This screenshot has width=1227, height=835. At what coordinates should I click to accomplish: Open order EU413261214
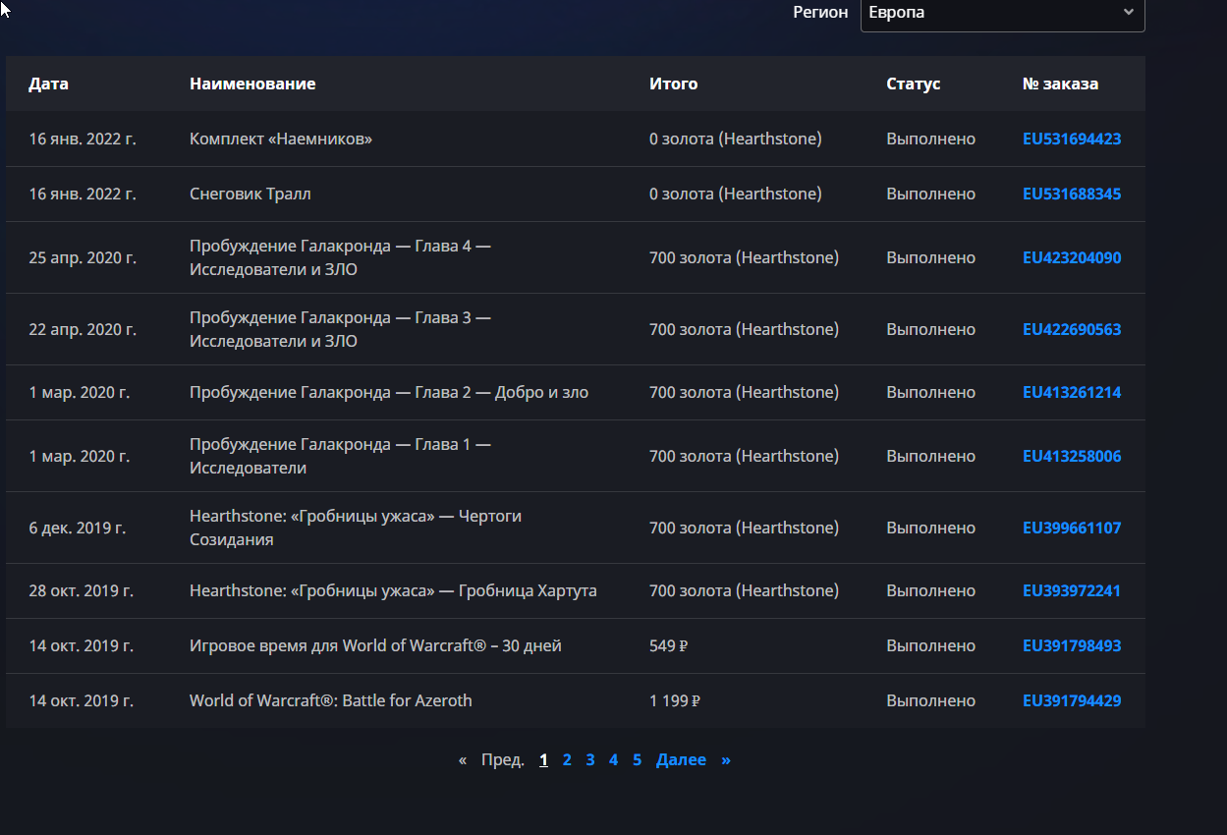click(1072, 393)
